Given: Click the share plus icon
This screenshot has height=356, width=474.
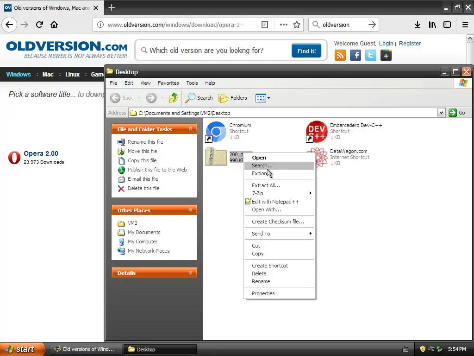Looking at the screenshot, I should click(x=386, y=56).
